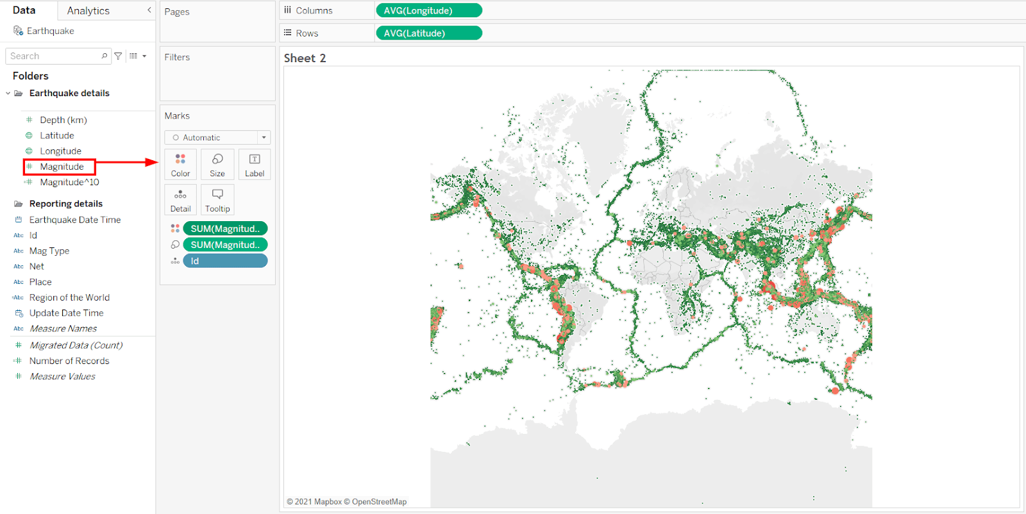
Task: Click Update Date Time calendar icon
Action: [19, 313]
